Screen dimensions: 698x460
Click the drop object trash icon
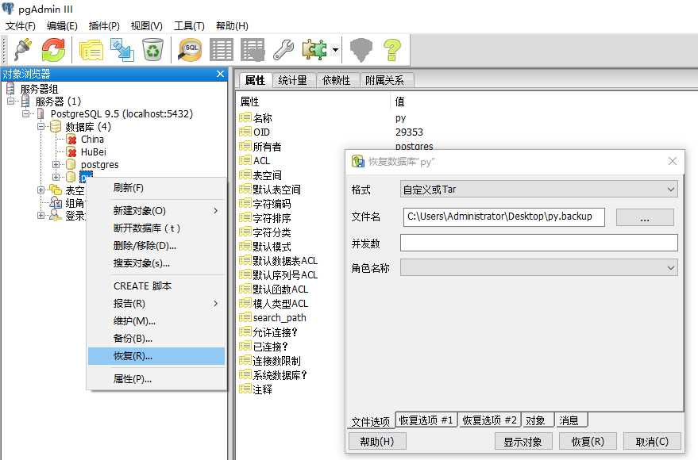coord(152,49)
